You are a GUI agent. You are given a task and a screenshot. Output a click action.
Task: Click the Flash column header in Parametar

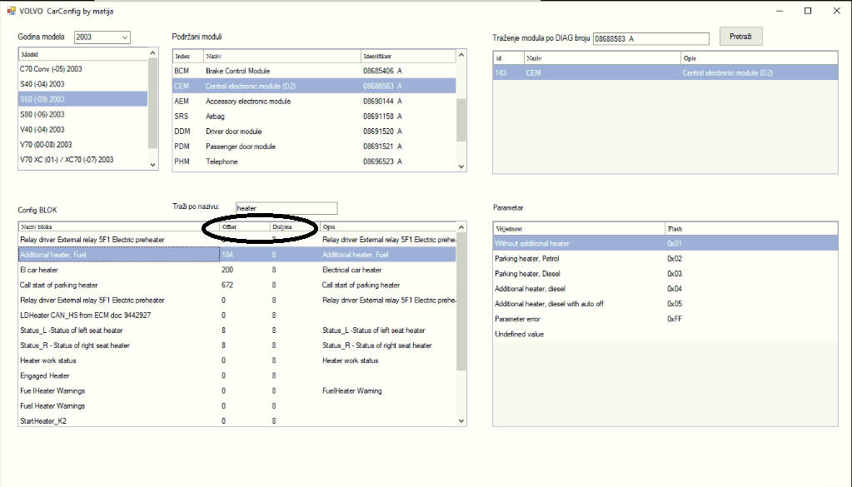[675, 228]
